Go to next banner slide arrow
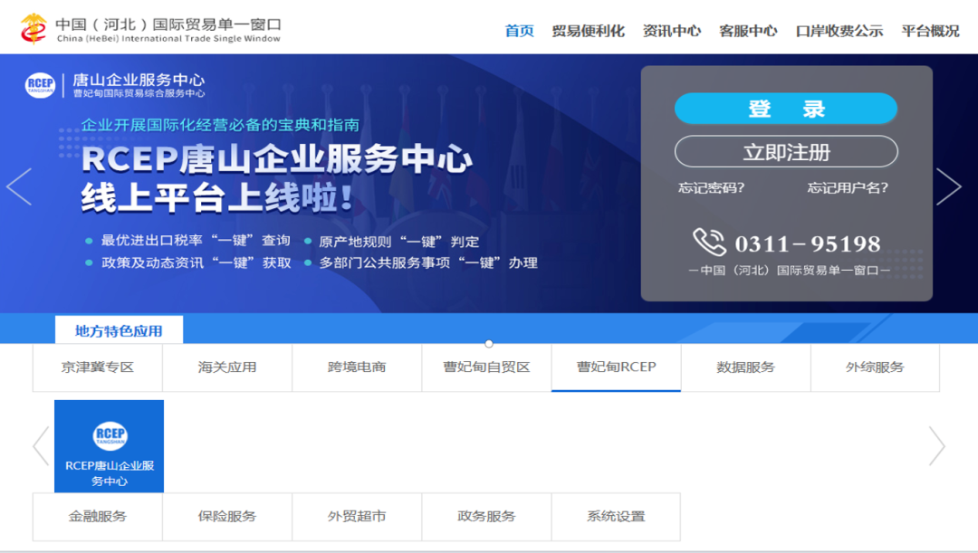The height and width of the screenshot is (553, 978). pos(949,186)
